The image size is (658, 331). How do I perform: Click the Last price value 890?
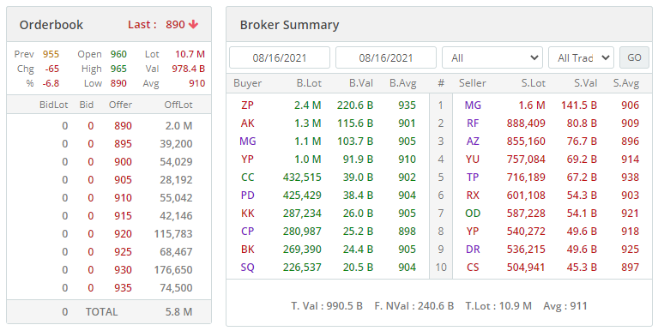click(175, 25)
